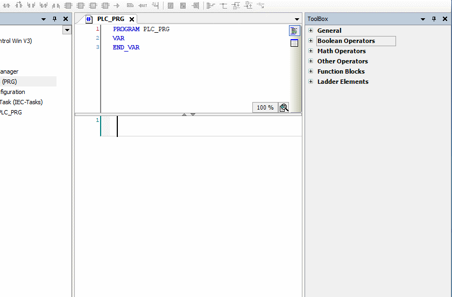This screenshot has height=297, width=452.
Task: Click the empty ladder network 1 area
Action: (204, 126)
